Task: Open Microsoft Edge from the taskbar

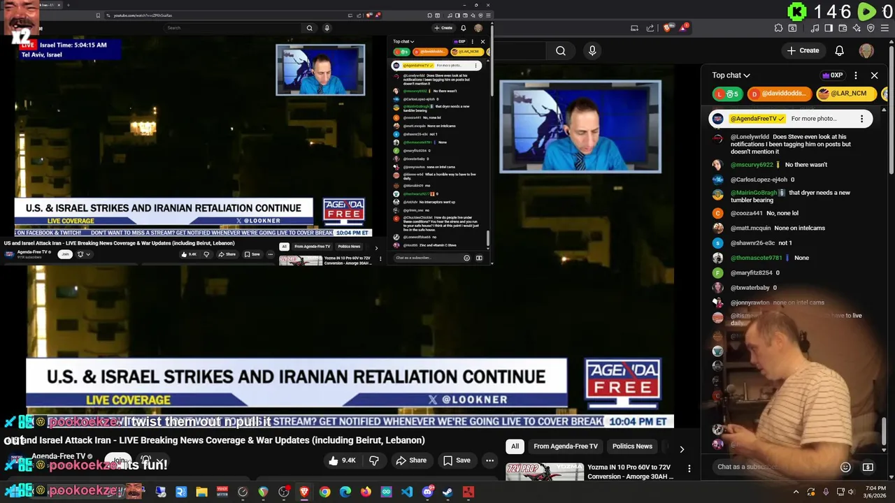Action: coord(345,492)
